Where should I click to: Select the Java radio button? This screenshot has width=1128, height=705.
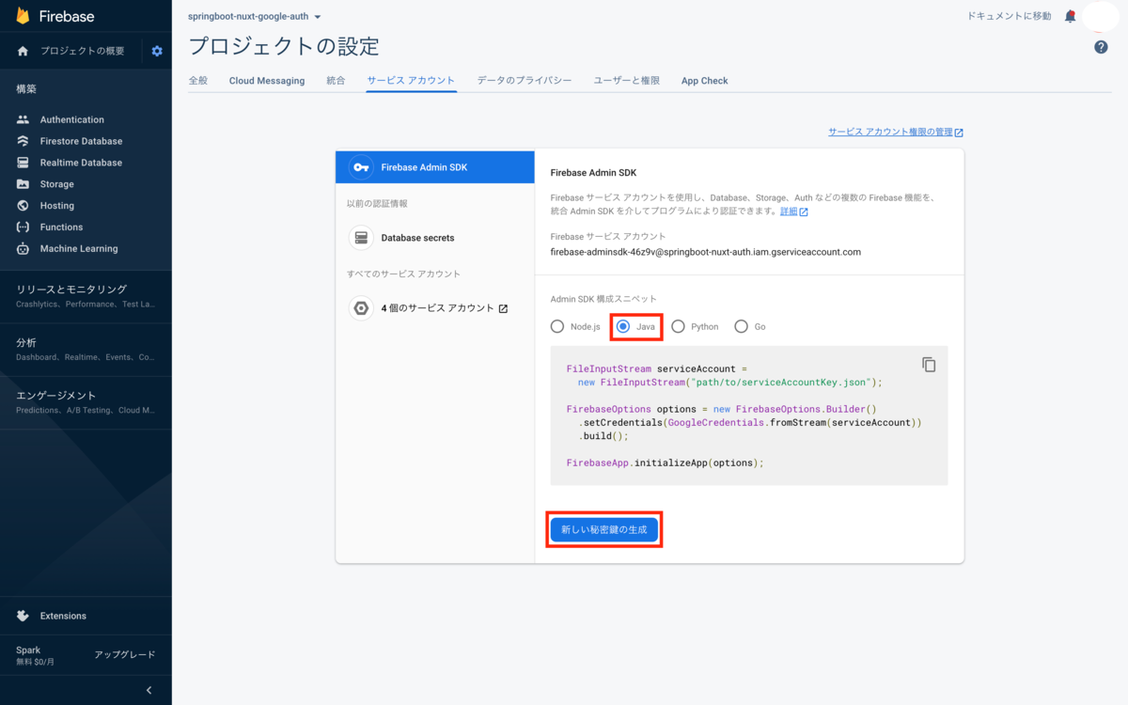click(x=623, y=326)
